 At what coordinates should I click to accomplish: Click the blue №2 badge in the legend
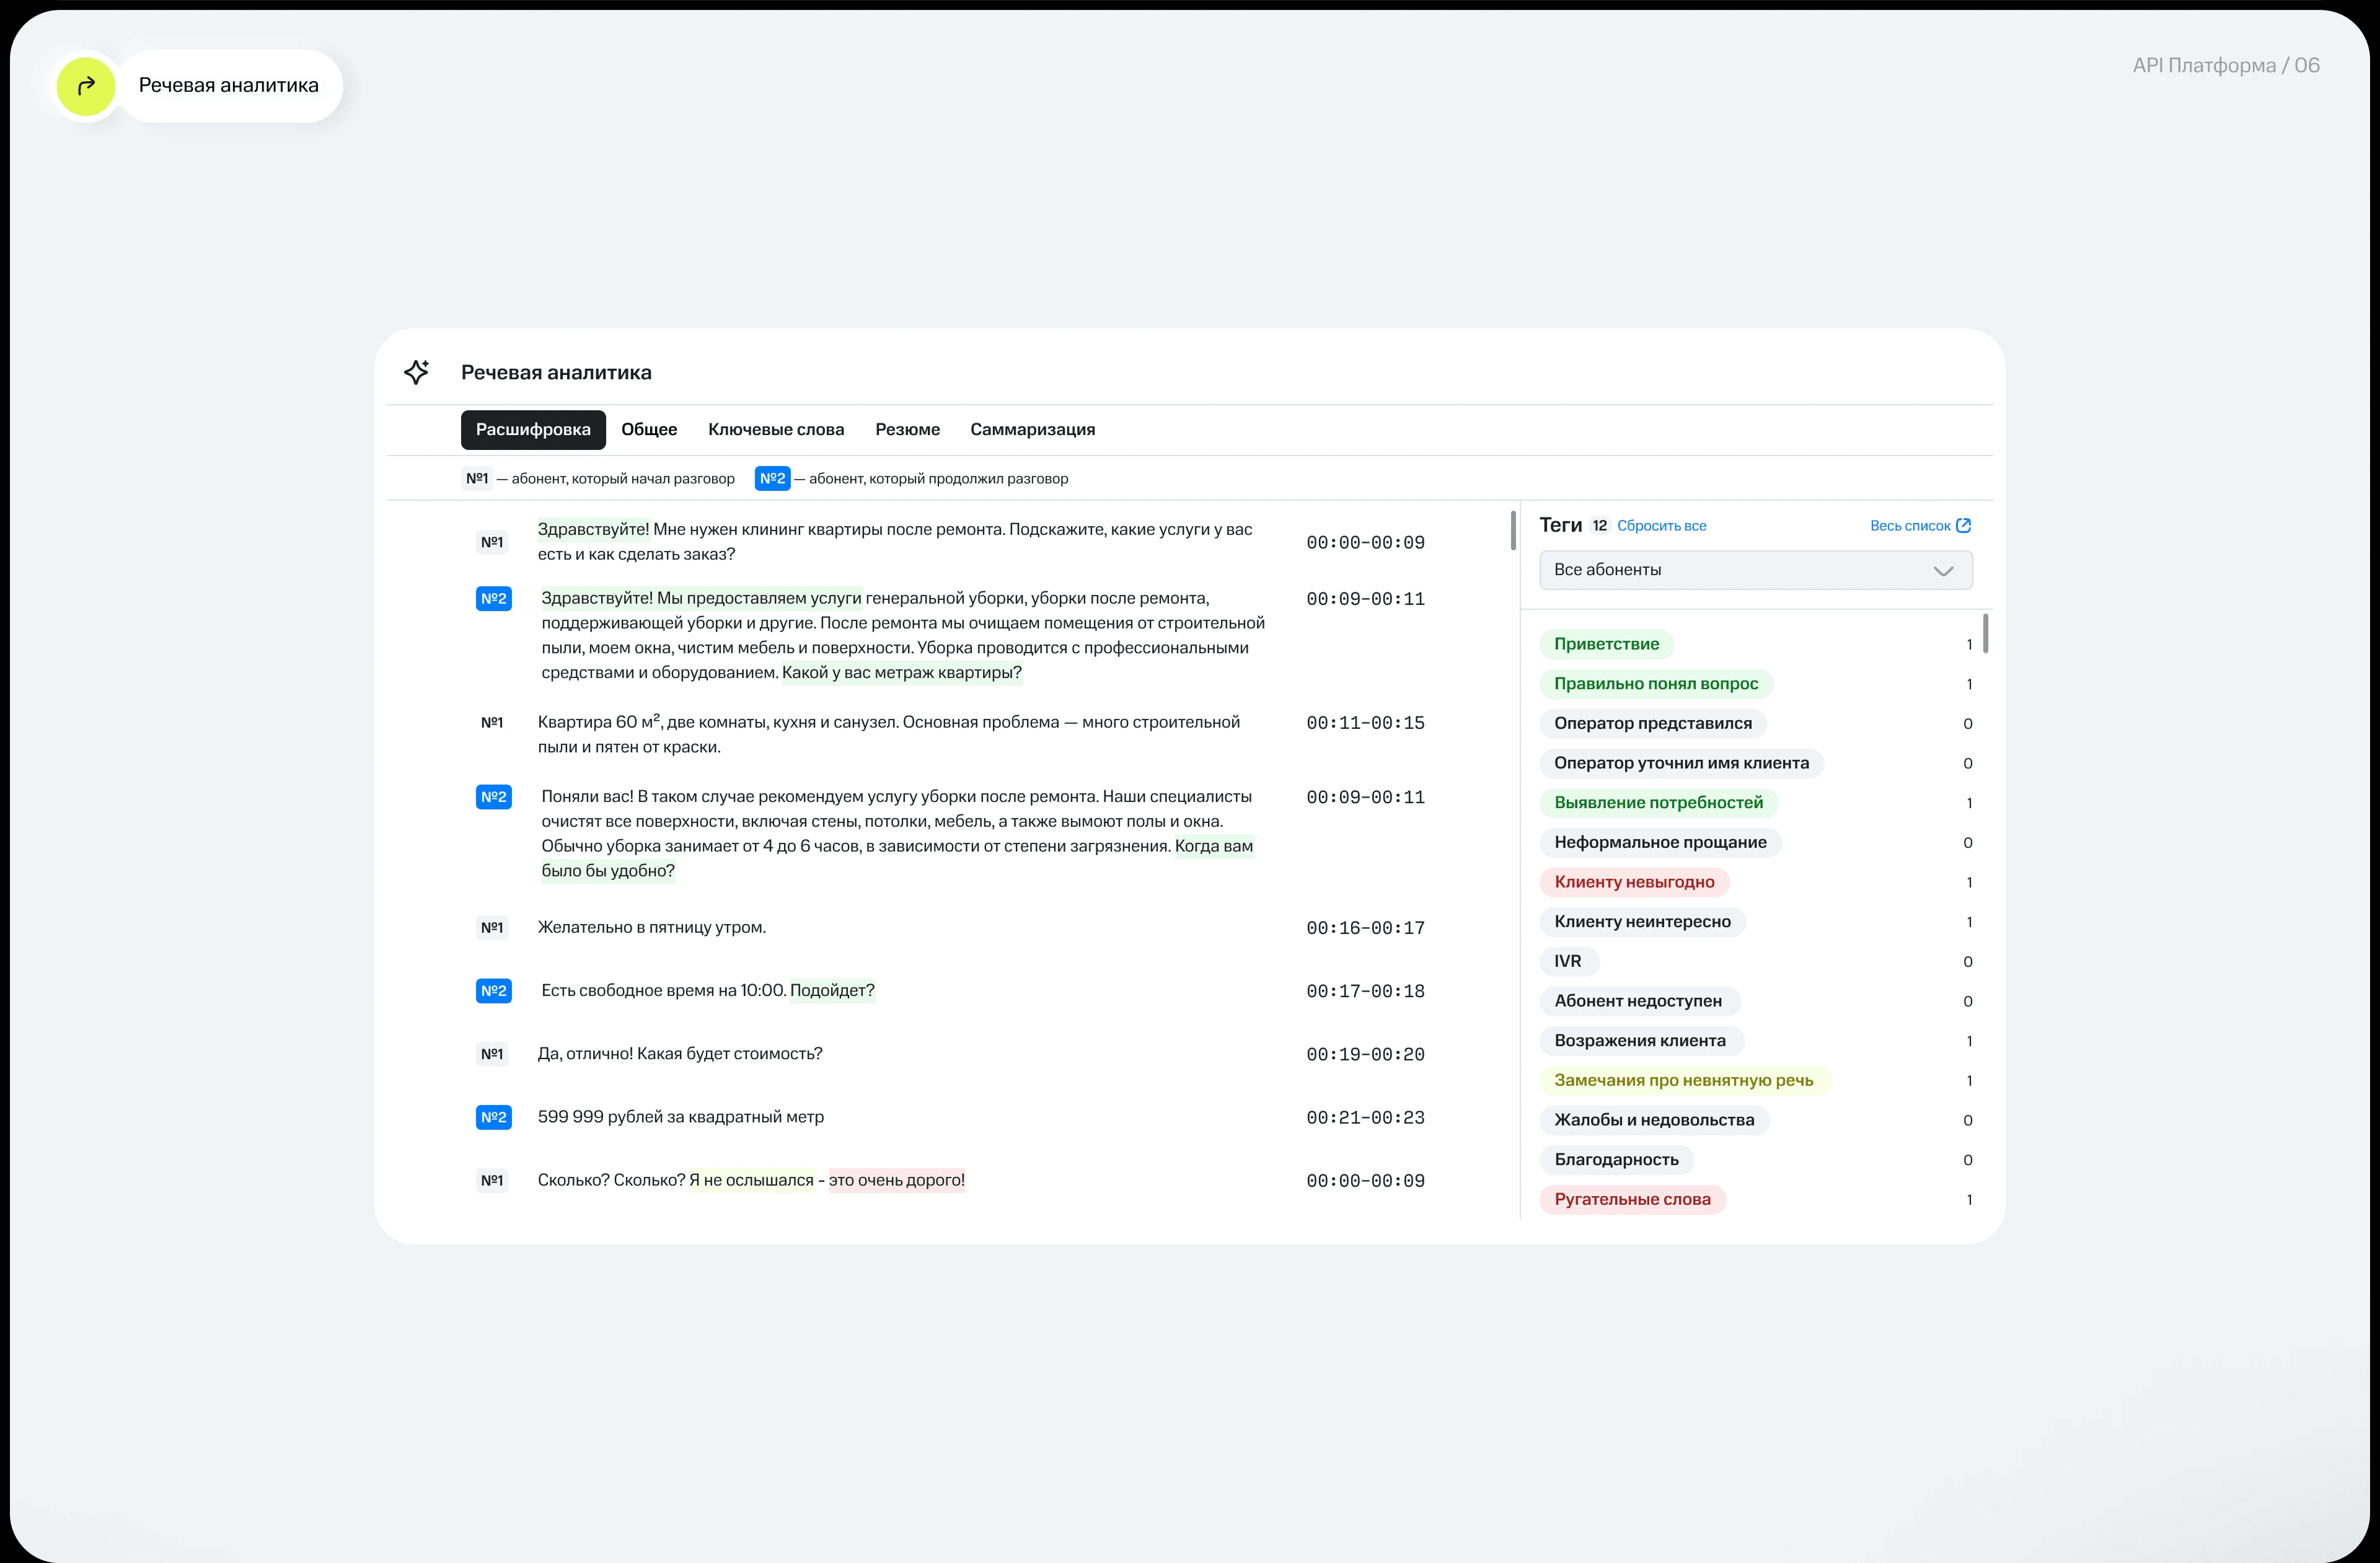(x=772, y=478)
